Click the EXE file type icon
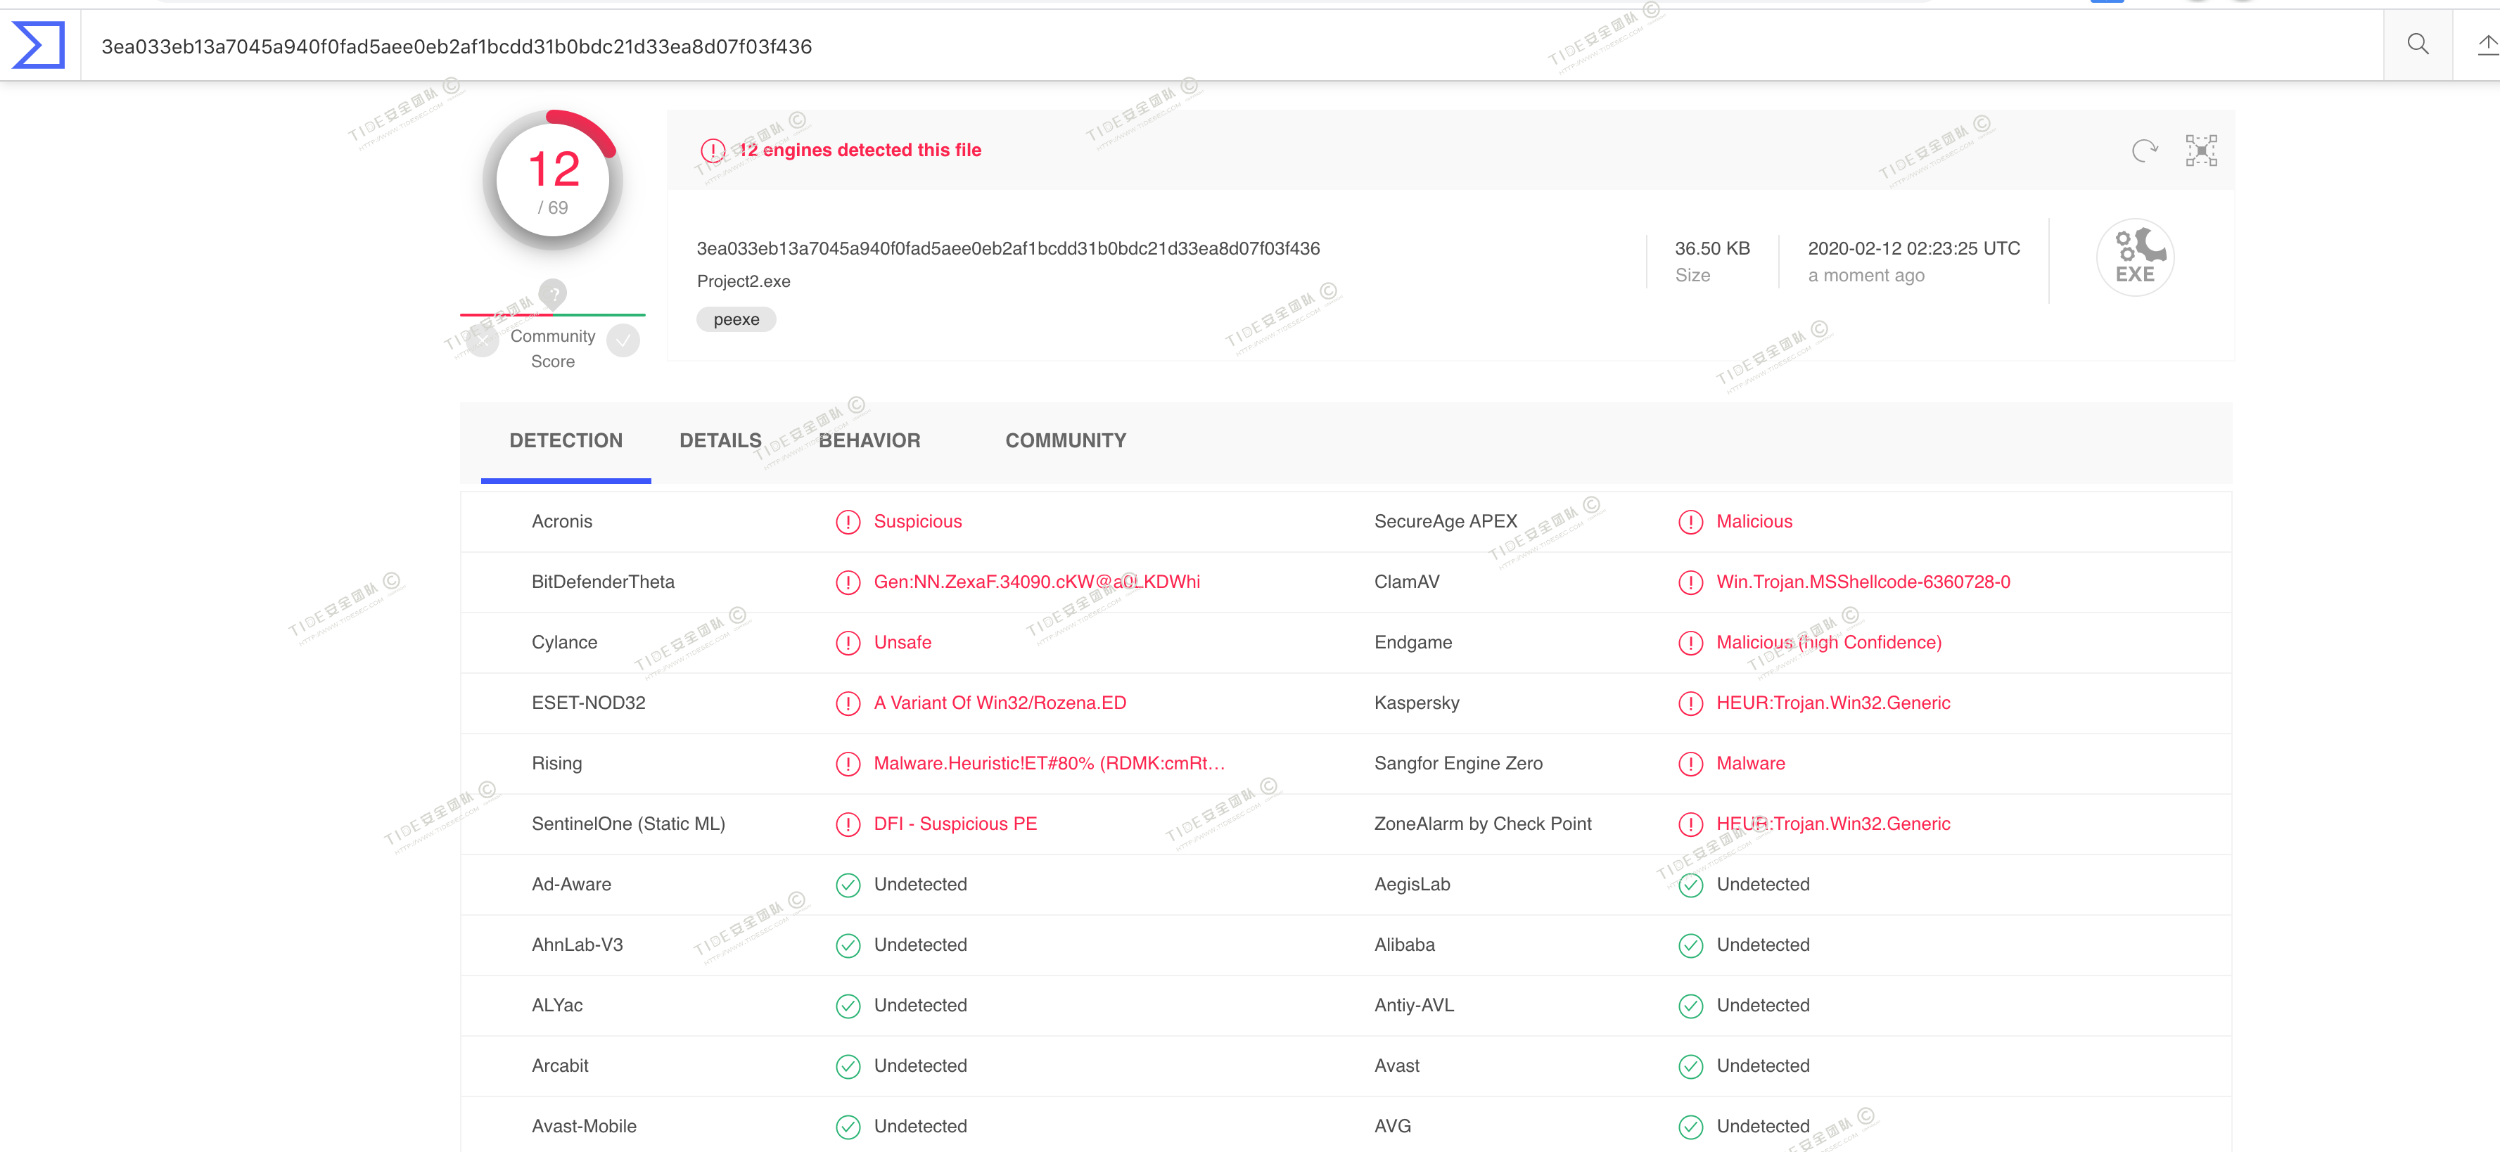The width and height of the screenshot is (2500, 1152). pyautogui.click(x=2135, y=257)
